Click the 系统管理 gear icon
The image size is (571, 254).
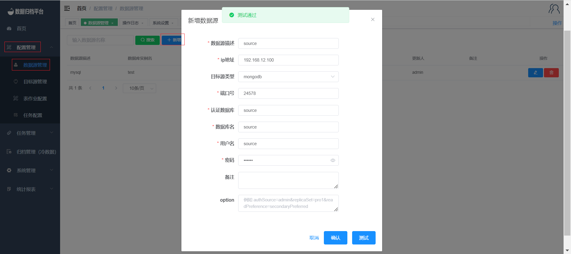[9, 170]
